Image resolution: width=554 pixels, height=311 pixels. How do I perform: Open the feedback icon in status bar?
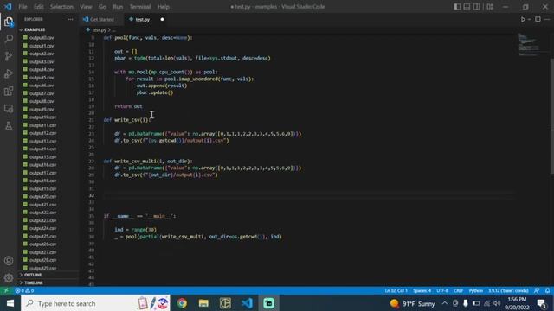[537, 290]
